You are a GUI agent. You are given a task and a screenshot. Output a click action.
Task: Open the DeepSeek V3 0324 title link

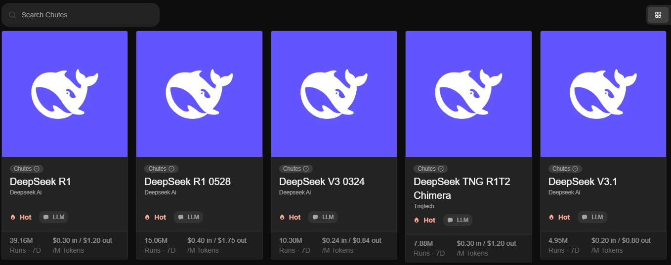click(x=322, y=182)
